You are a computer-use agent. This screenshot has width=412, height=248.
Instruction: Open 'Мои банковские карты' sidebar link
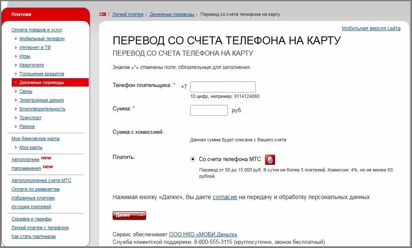click(36, 138)
